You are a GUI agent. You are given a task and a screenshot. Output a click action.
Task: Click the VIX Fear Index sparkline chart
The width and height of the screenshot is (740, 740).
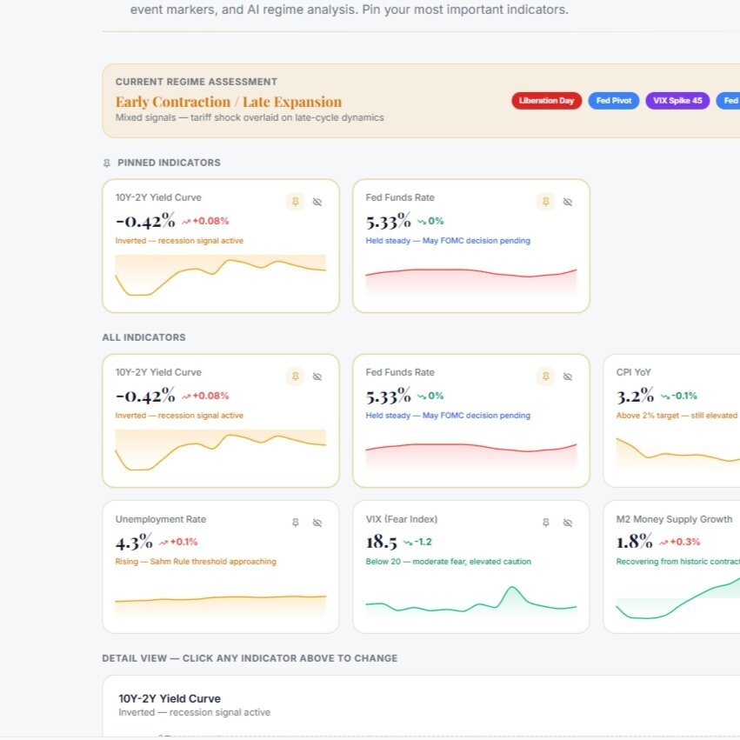pyautogui.click(x=471, y=601)
